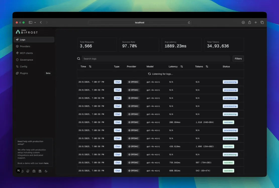Click the Avg Latency value 1889.23ms
Screen dimensions: 279x188
pyautogui.click(x=175, y=46)
